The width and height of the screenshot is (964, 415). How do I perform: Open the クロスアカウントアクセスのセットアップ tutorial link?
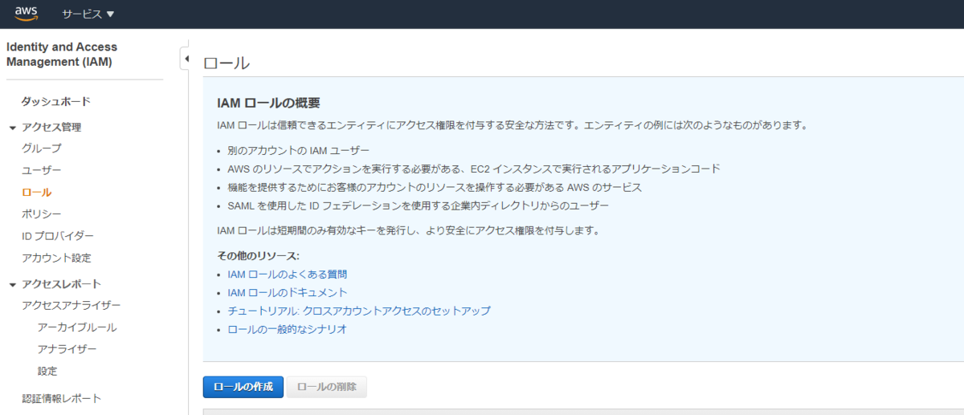[x=359, y=311]
